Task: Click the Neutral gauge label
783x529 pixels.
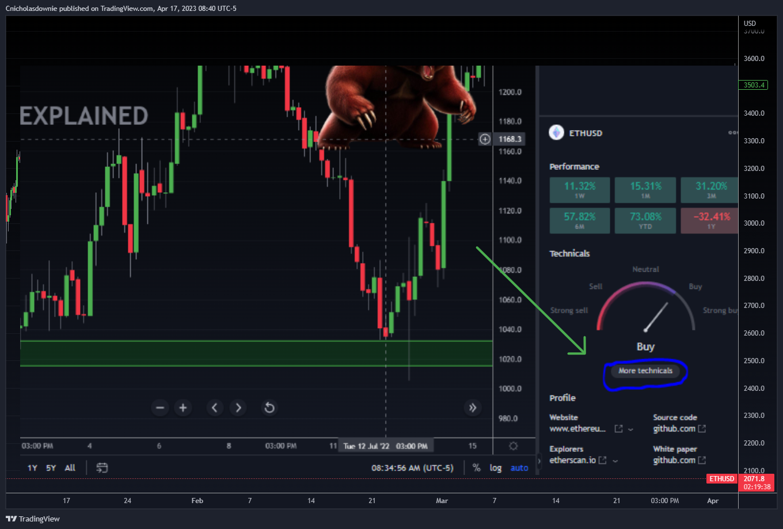Action: point(645,269)
